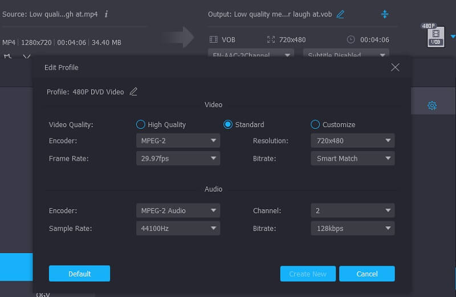456x297 pixels.
Task: Choose the Standard video quality radio button
Action: (x=228, y=124)
